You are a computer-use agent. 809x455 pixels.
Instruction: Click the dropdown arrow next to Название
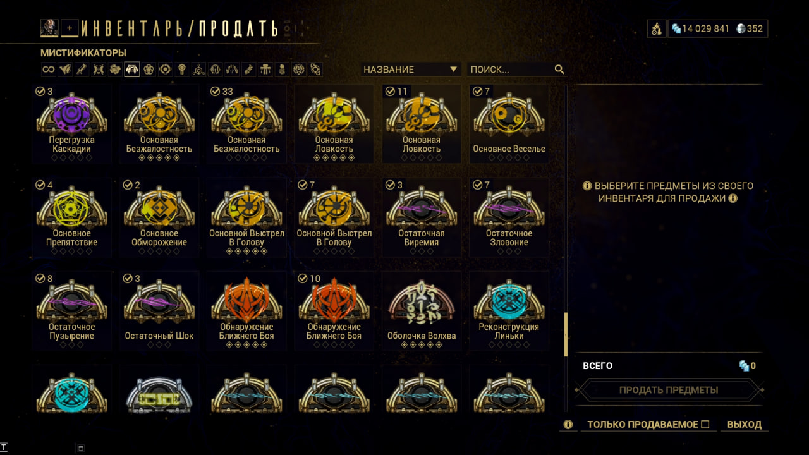(x=453, y=70)
